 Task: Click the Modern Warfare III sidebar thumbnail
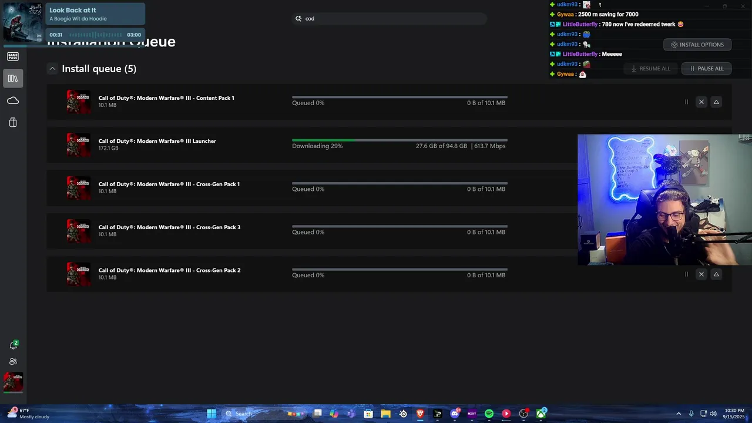13,382
